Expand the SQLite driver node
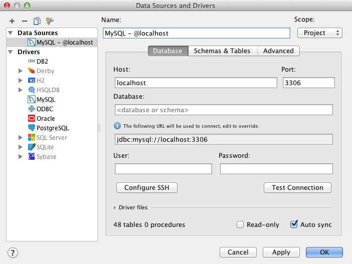 [20, 147]
